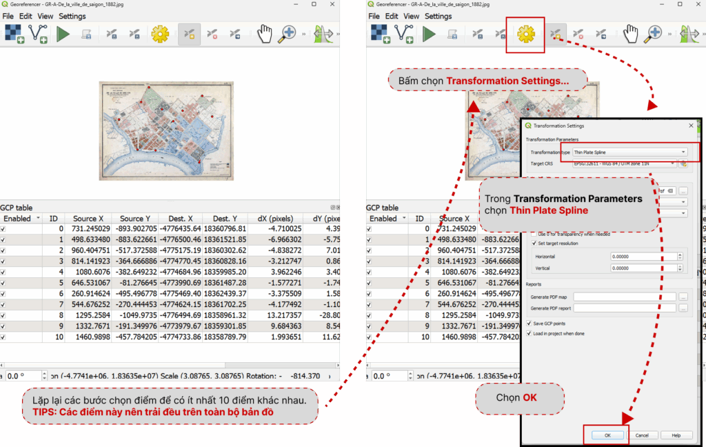Click Open Vector icon in right window

coord(404,34)
